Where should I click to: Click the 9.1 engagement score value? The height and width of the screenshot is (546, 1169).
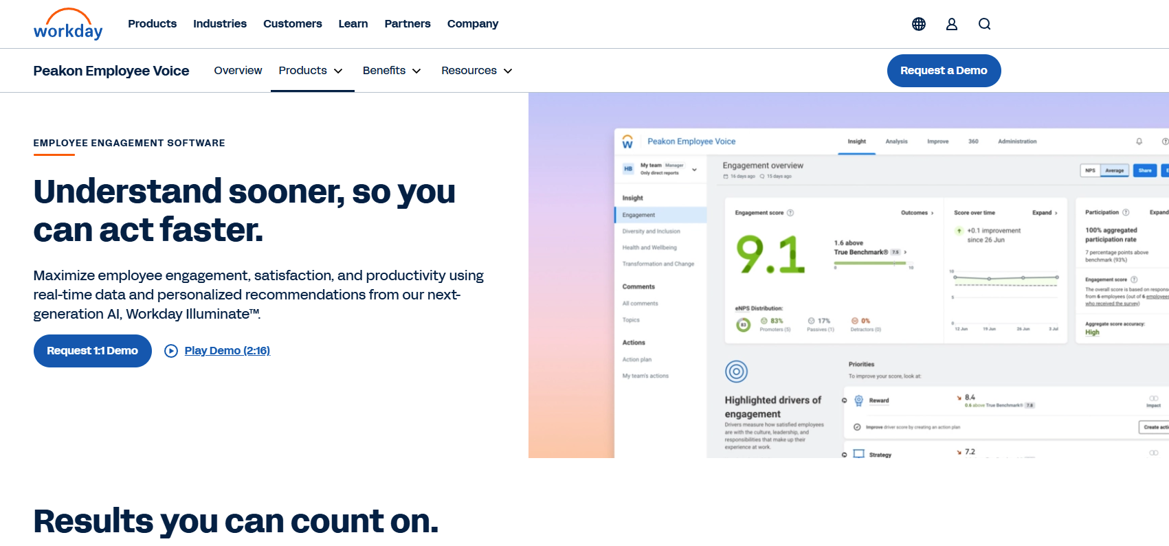[770, 255]
